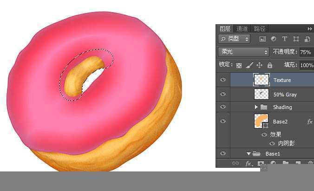
Task: Click the new group folder icon
Action: coord(286,163)
